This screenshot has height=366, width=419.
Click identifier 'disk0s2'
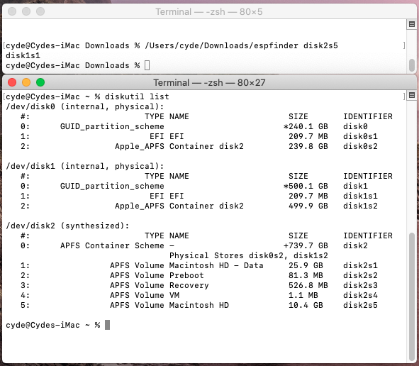[360, 146]
